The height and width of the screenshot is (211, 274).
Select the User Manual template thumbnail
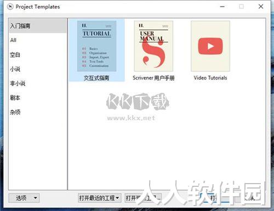click(153, 46)
